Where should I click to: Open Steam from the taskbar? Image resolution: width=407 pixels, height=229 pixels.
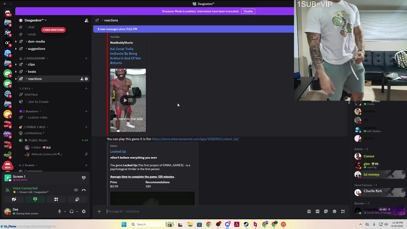(246, 225)
